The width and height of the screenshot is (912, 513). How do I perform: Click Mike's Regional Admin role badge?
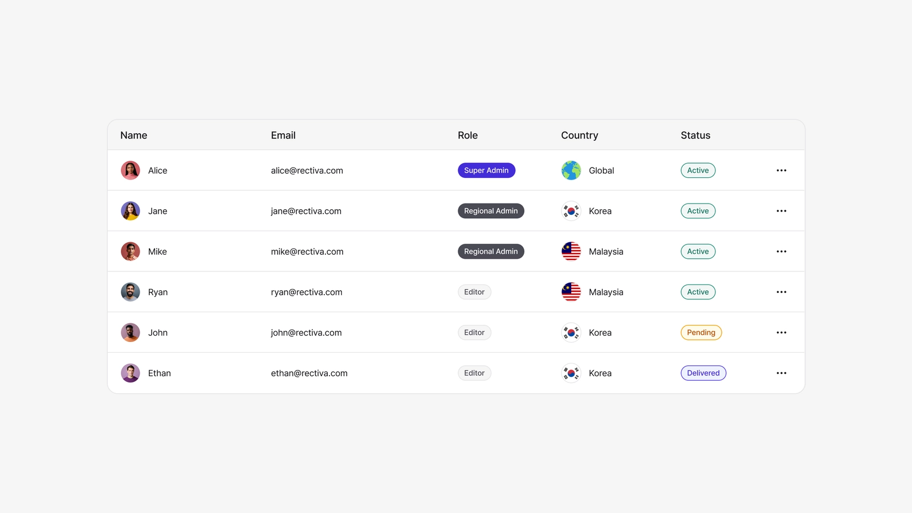pyautogui.click(x=491, y=251)
